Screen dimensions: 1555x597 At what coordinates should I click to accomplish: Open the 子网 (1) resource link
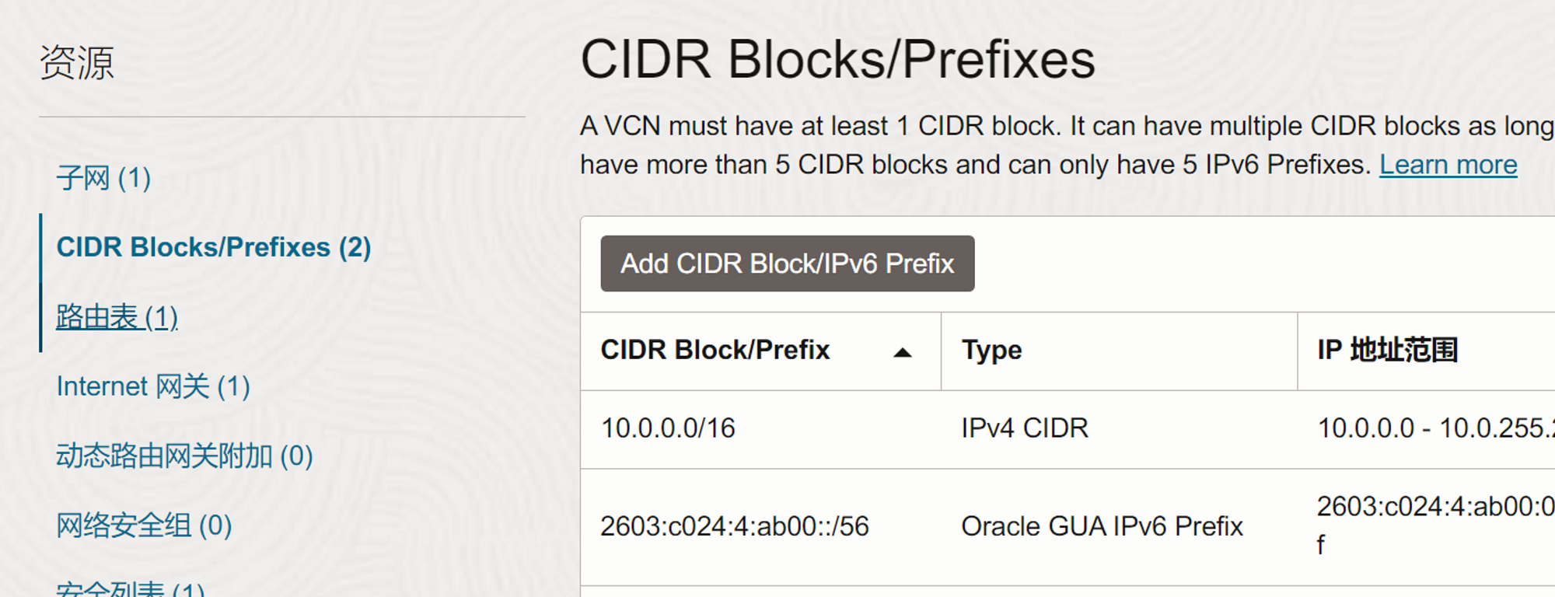click(103, 178)
